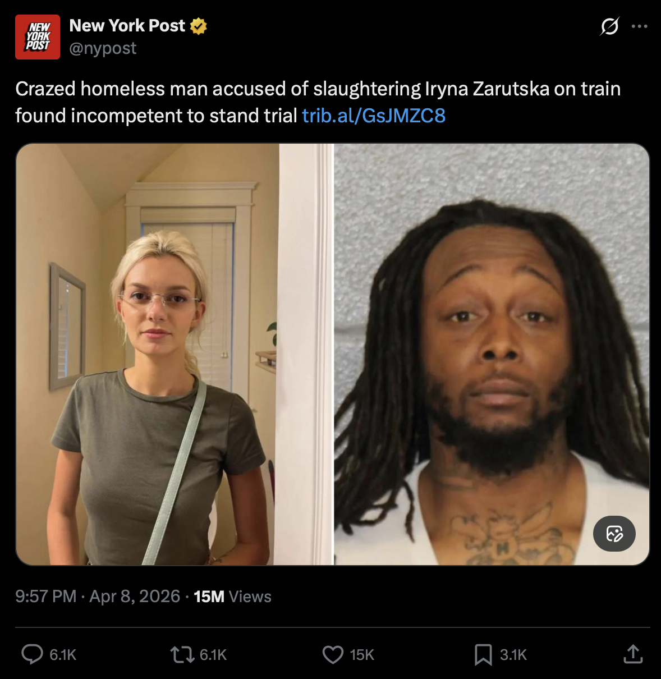The width and height of the screenshot is (661, 679).
Task: Click the share upload icon
Action: pyautogui.click(x=633, y=654)
